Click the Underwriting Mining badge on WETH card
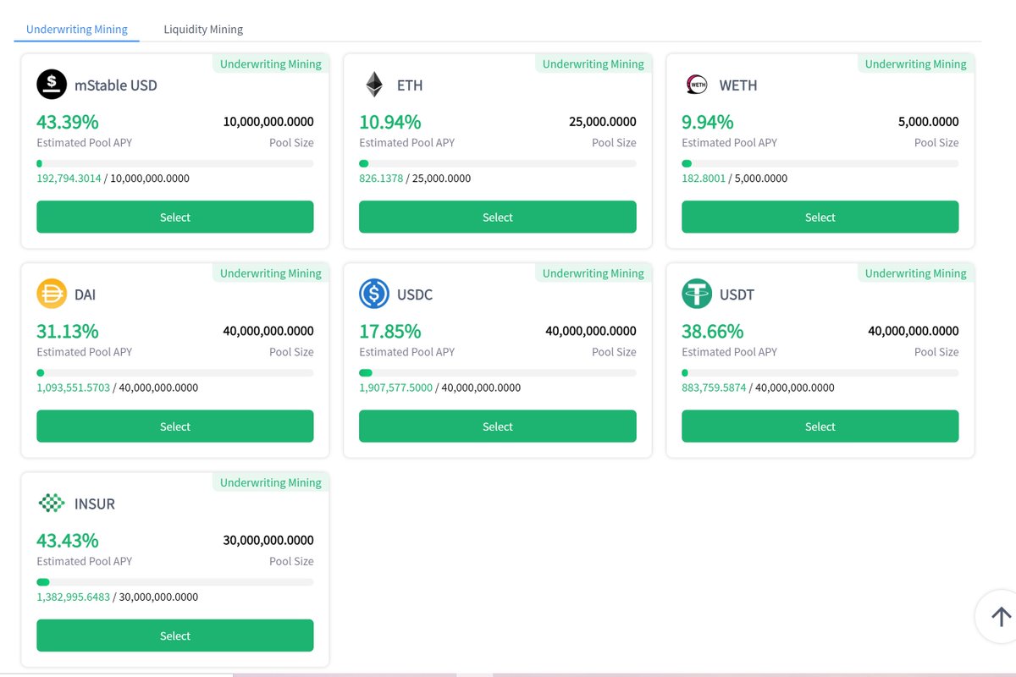1016x677 pixels. coord(916,63)
